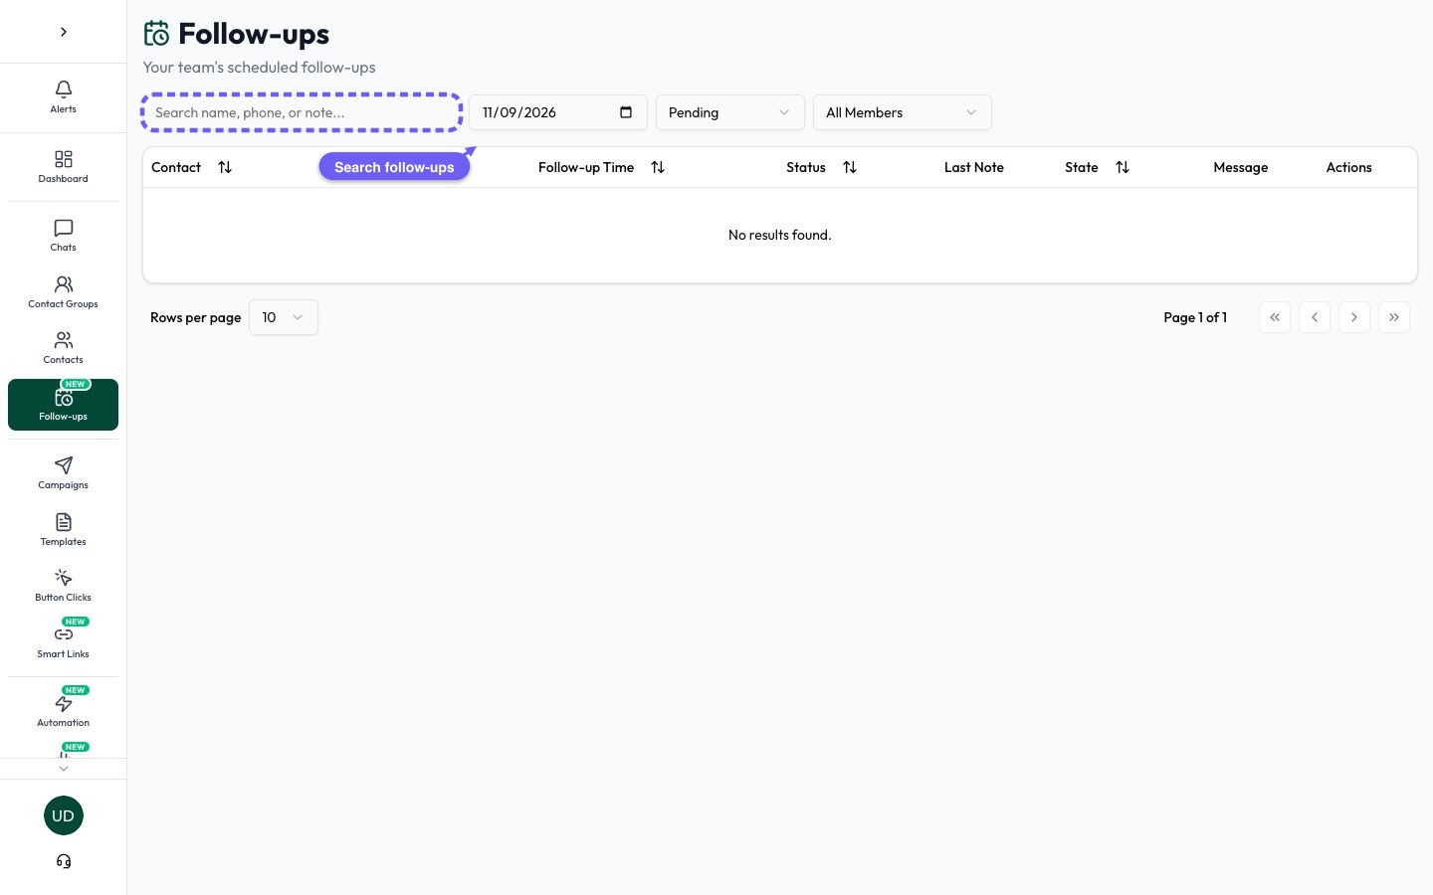
Task: Open Alerts from the sidebar
Action: click(x=63, y=97)
